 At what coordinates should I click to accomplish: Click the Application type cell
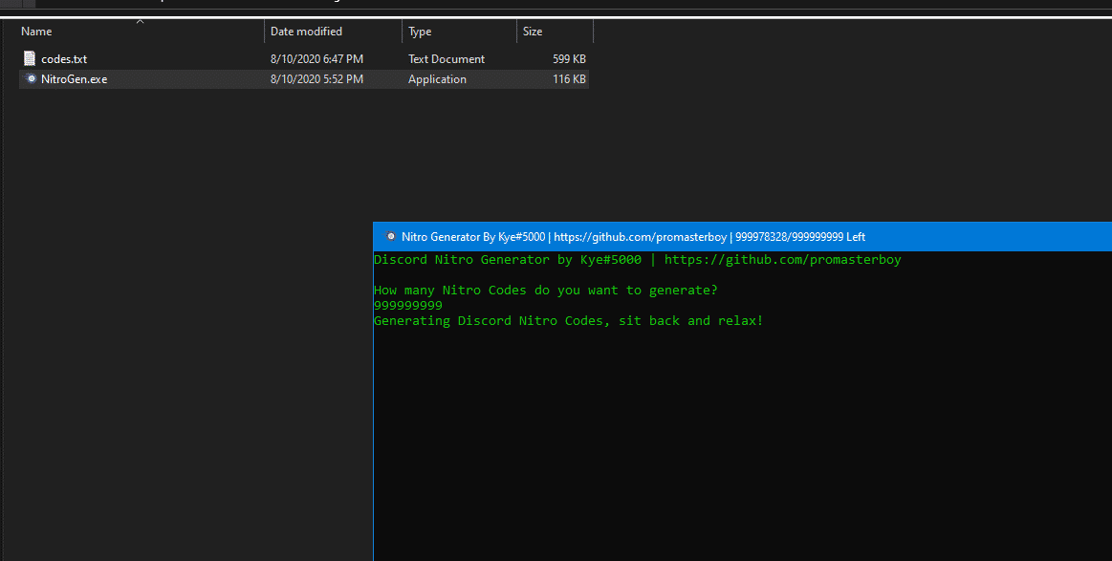pyautogui.click(x=438, y=78)
